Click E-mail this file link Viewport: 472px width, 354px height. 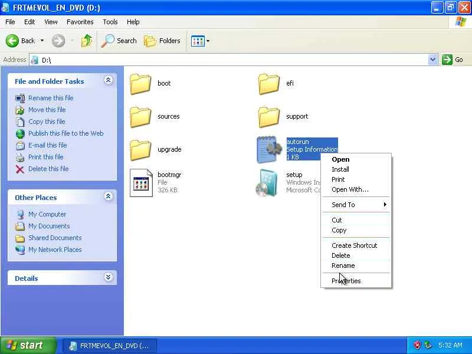(48, 145)
